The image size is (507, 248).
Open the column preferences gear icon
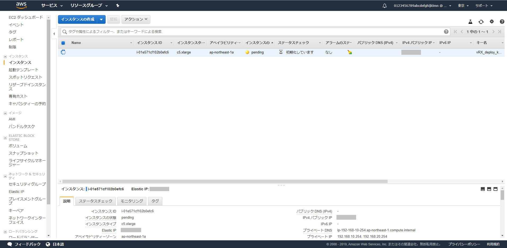492,22
